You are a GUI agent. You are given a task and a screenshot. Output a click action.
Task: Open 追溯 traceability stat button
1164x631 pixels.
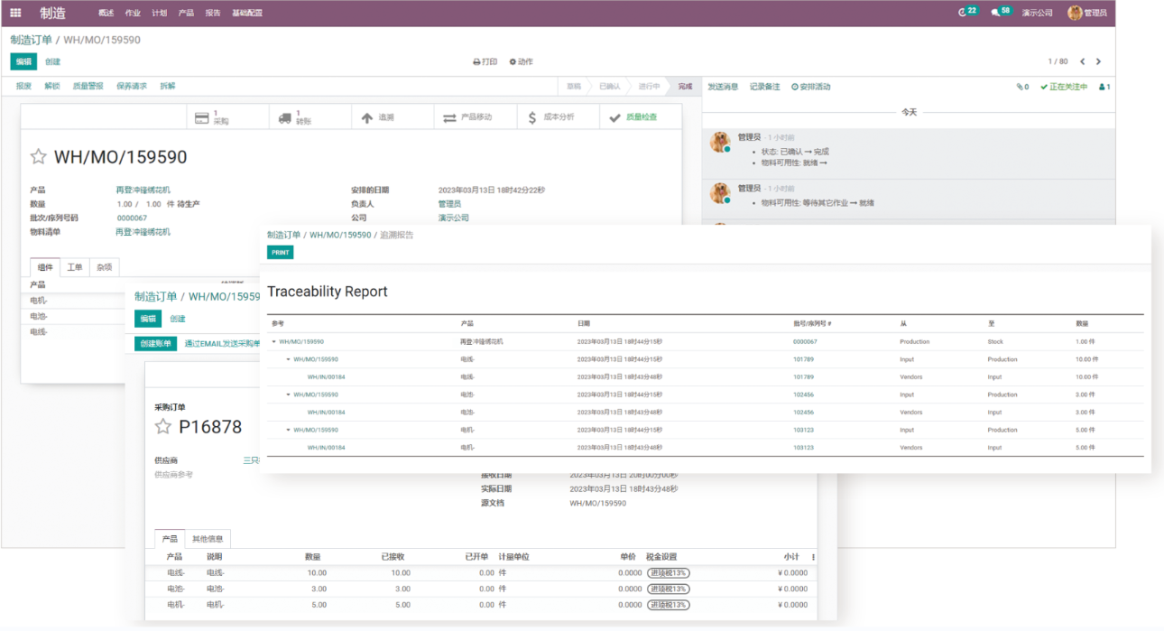pyautogui.click(x=378, y=117)
